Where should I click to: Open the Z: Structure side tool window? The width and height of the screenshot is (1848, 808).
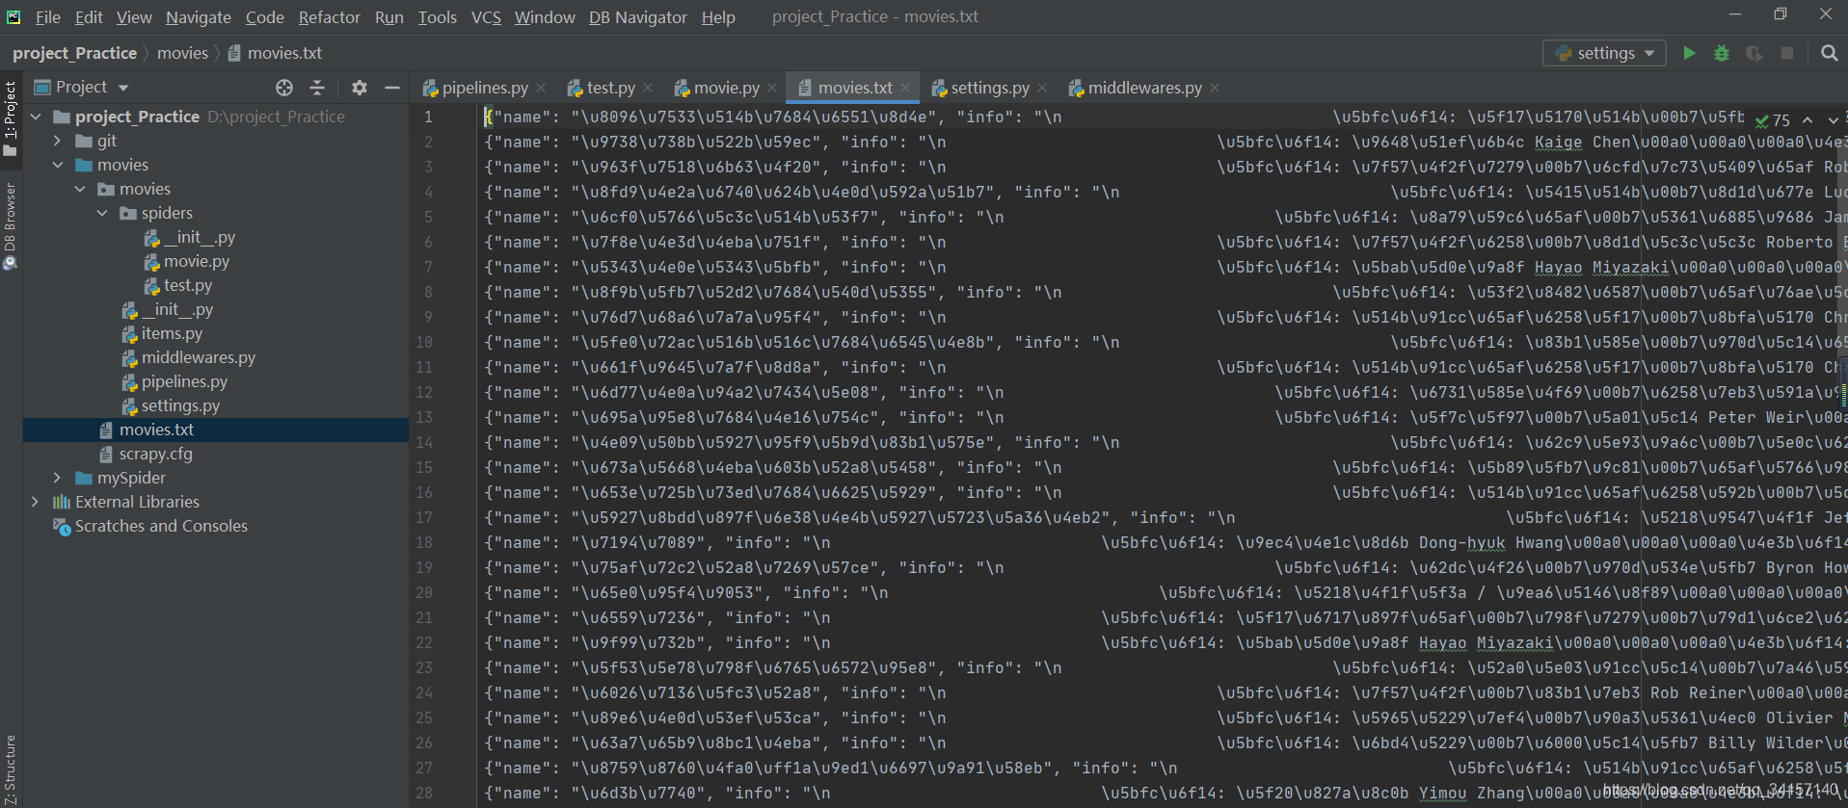click(11, 769)
